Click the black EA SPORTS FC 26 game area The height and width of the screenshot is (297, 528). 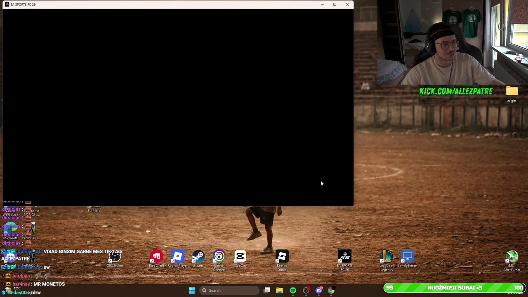[178, 107]
